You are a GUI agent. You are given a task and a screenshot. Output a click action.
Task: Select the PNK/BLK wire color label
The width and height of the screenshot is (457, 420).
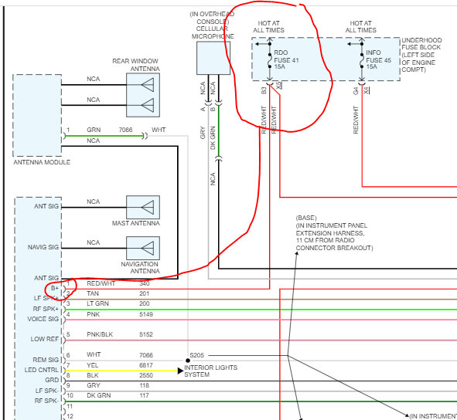click(100, 334)
